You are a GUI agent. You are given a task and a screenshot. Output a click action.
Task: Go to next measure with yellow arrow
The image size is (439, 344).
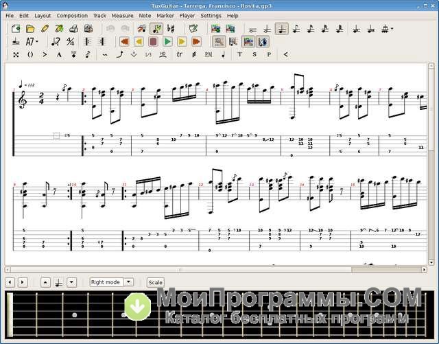(x=182, y=42)
